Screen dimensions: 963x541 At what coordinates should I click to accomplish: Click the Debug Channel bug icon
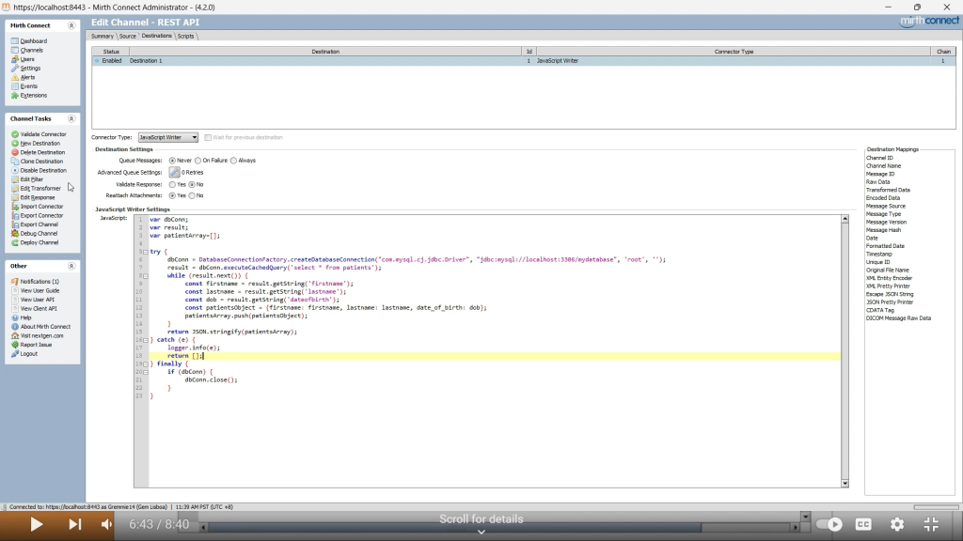pyautogui.click(x=15, y=234)
